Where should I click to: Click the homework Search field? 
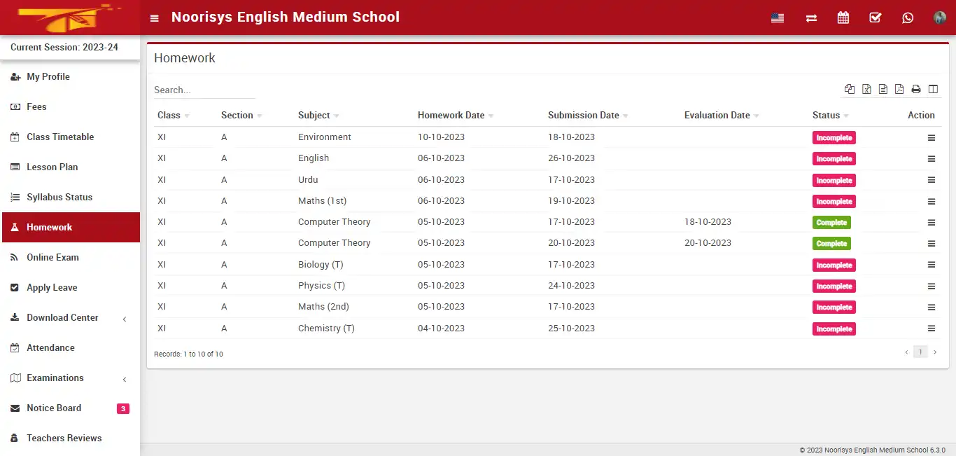pyautogui.click(x=204, y=90)
